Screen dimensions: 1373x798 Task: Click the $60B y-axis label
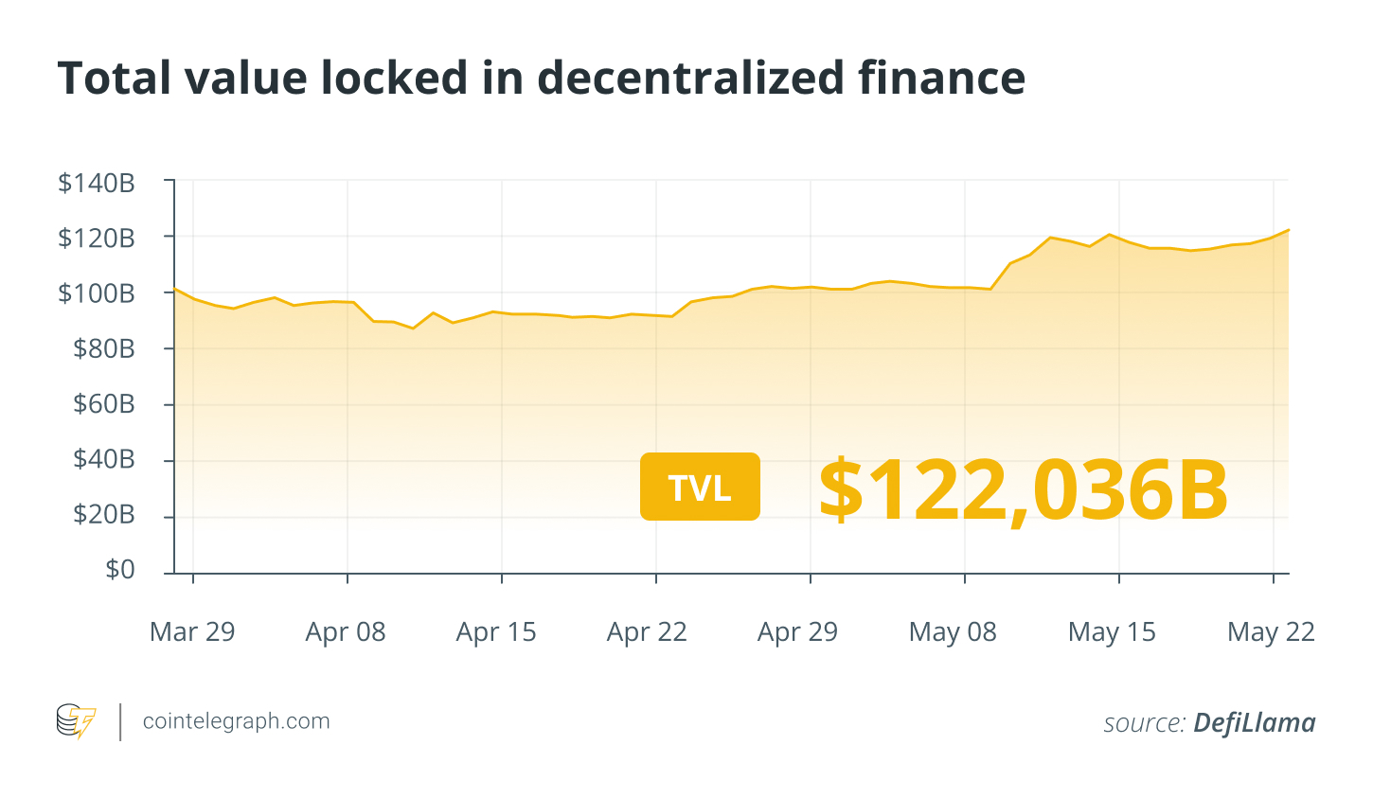tap(104, 404)
